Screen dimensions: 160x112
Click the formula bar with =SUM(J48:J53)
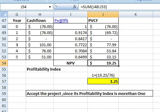tap(119, 7)
